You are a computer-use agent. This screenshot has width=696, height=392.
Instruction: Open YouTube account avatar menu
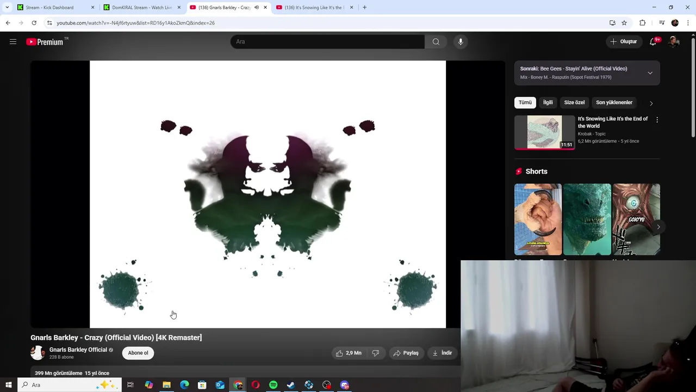(x=674, y=42)
